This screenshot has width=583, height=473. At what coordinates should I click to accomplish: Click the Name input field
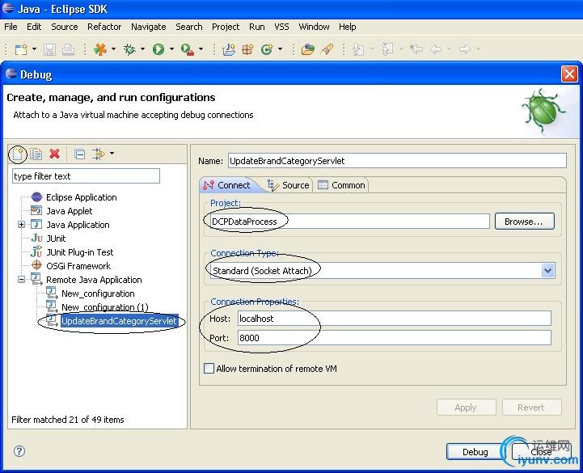pyautogui.click(x=397, y=161)
